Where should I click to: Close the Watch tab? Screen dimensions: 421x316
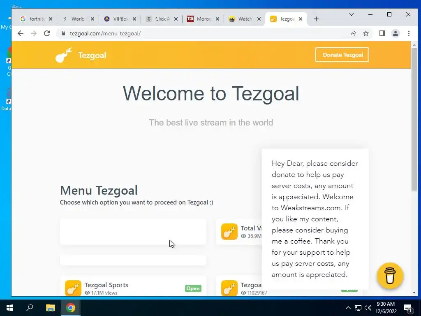[x=259, y=19]
